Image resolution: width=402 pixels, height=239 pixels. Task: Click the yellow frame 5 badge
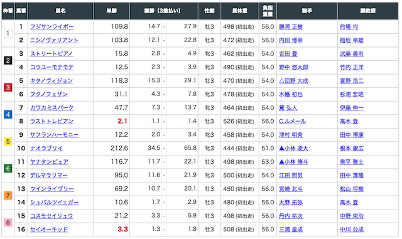click(x=8, y=141)
